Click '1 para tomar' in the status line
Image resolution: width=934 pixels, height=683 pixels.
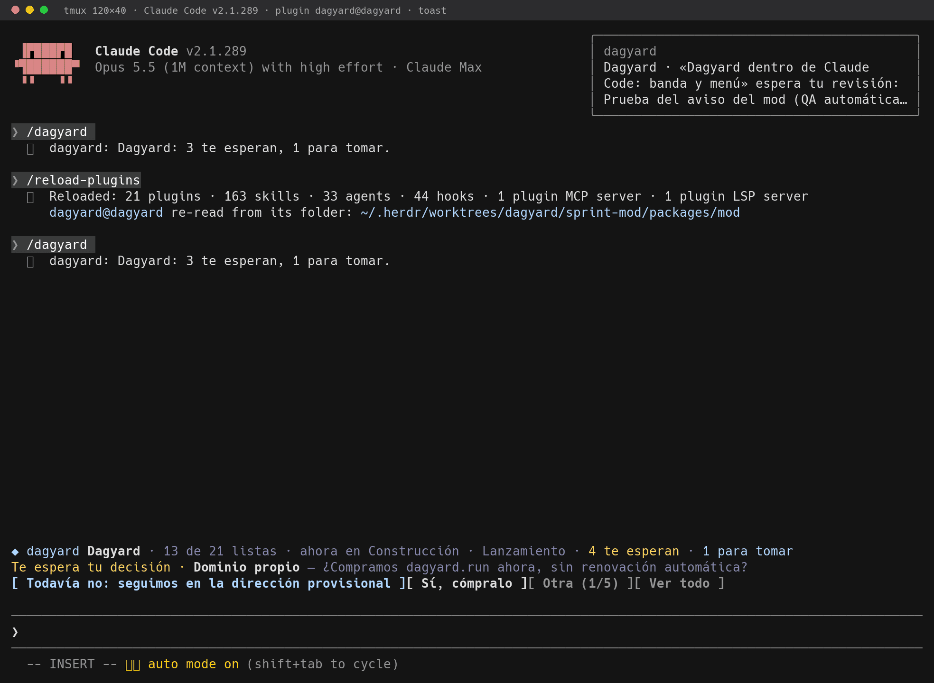point(747,551)
